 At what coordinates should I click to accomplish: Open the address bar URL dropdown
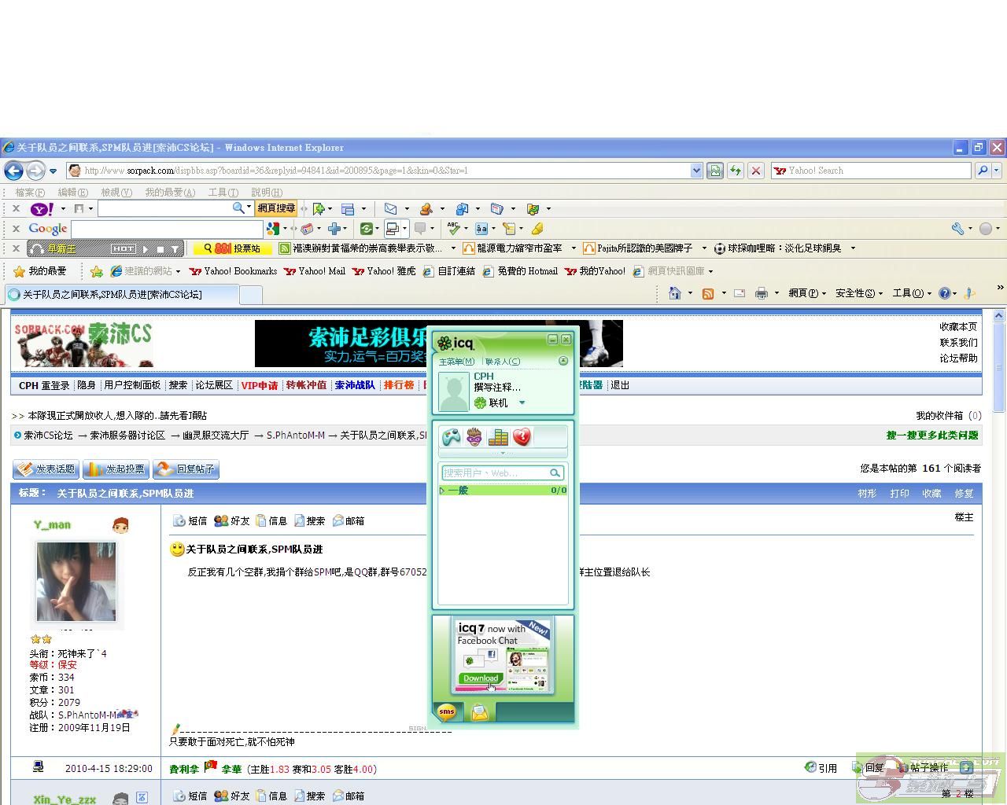click(696, 171)
